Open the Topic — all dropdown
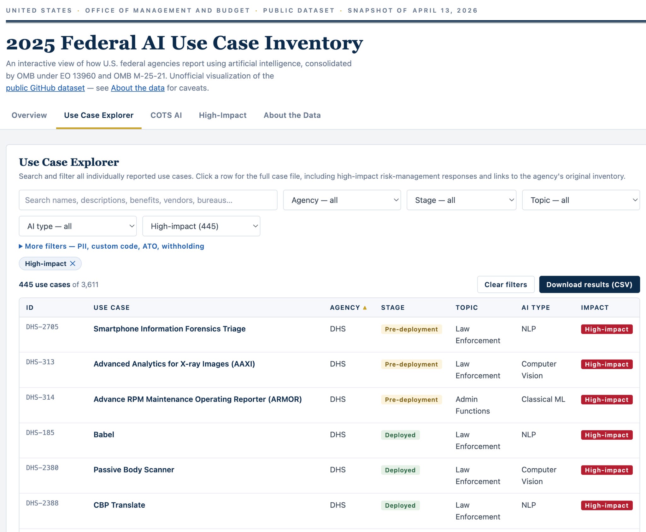This screenshot has height=532, width=646. 581,200
